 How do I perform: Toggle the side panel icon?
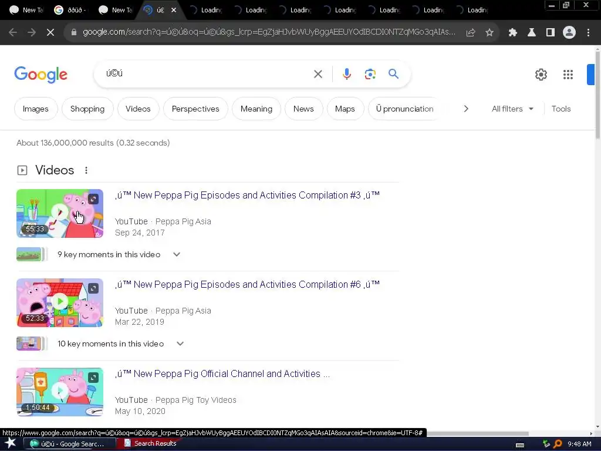click(x=551, y=33)
